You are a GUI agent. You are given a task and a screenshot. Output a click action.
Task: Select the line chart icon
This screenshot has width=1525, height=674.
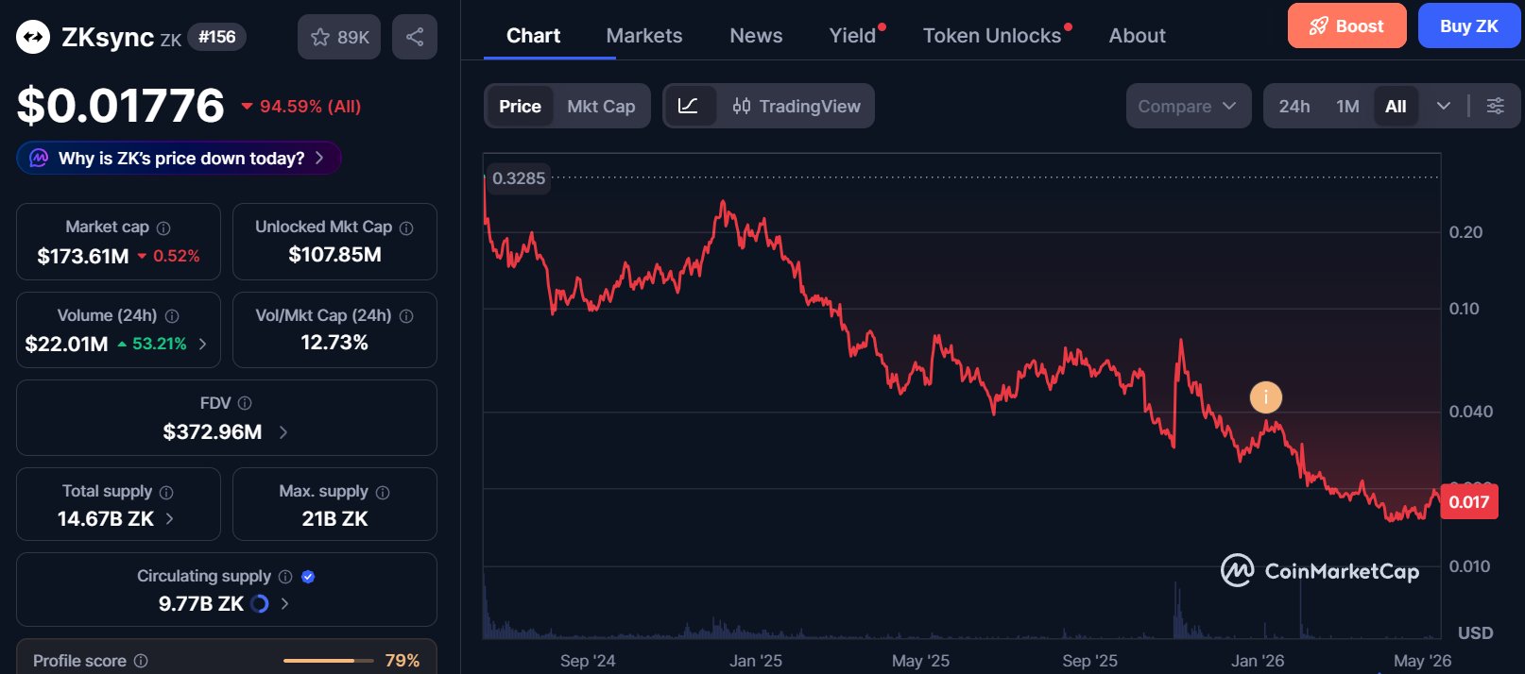coord(689,106)
